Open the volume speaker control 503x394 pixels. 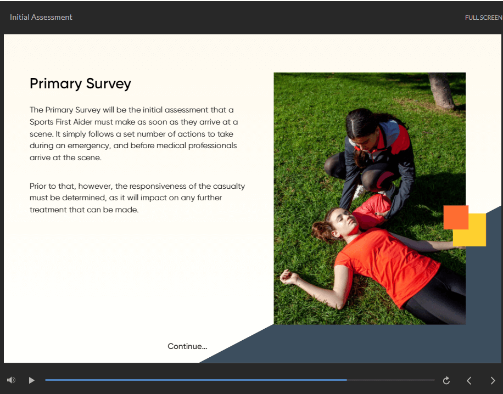point(11,380)
